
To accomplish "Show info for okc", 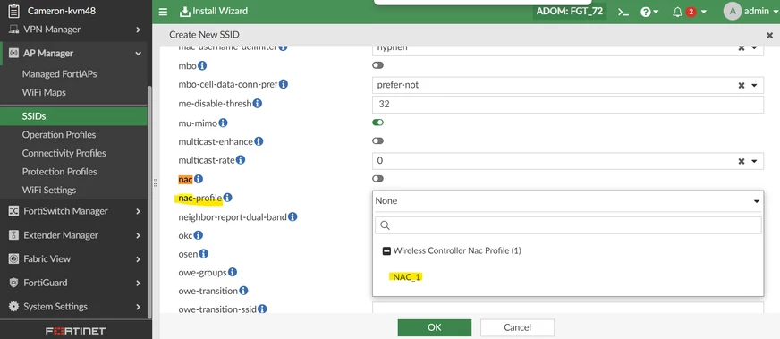I will click(198, 235).
